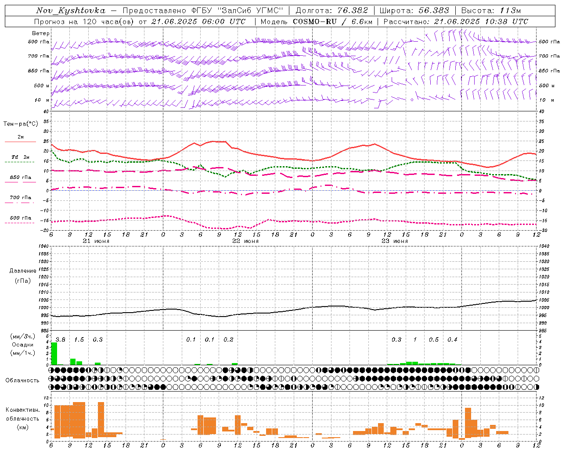
Task: Click the 'Конвективн.' convective cloud label
Action: 22,410
